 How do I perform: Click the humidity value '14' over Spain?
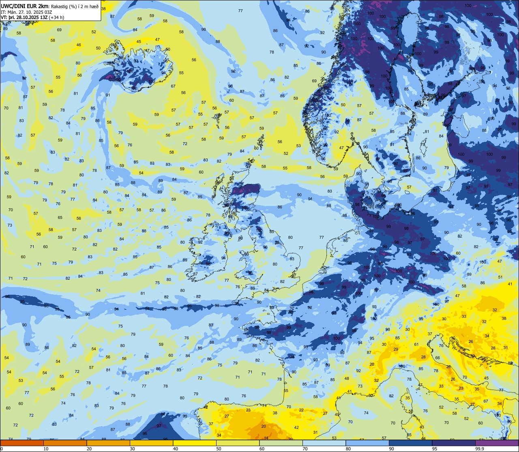[x=266, y=438]
